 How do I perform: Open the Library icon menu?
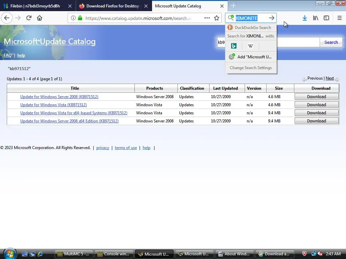pos(316,18)
